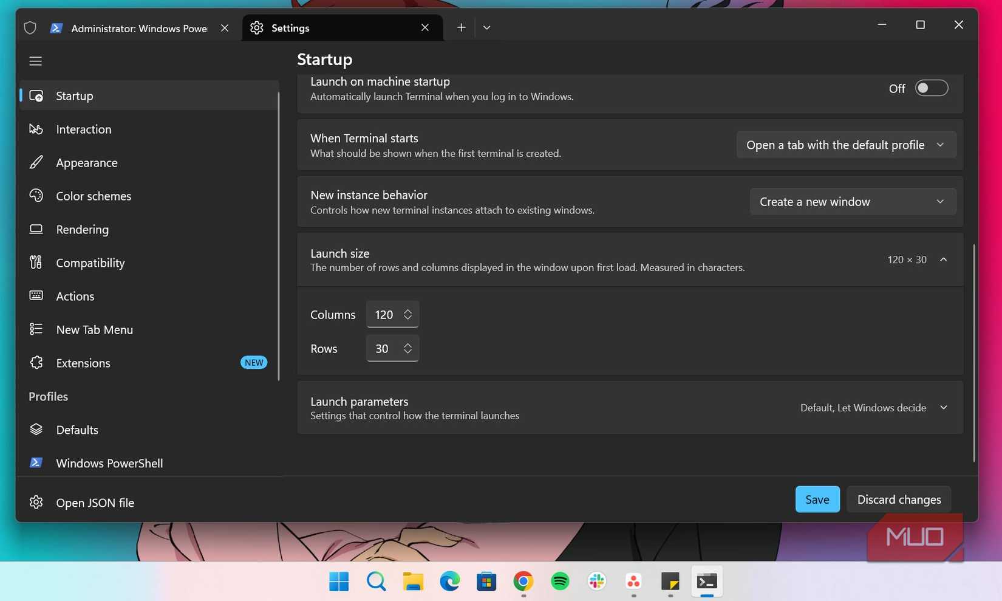Image resolution: width=1002 pixels, height=601 pixels.
Task: Click the sidebar vertical scrollbar
Action: tap(279, 236)
